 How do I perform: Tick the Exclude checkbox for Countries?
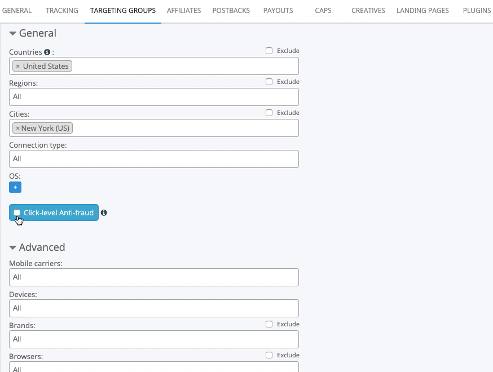click(269, 51)
